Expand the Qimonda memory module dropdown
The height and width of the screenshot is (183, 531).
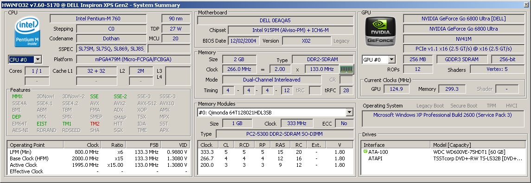(x=350, y=113)
